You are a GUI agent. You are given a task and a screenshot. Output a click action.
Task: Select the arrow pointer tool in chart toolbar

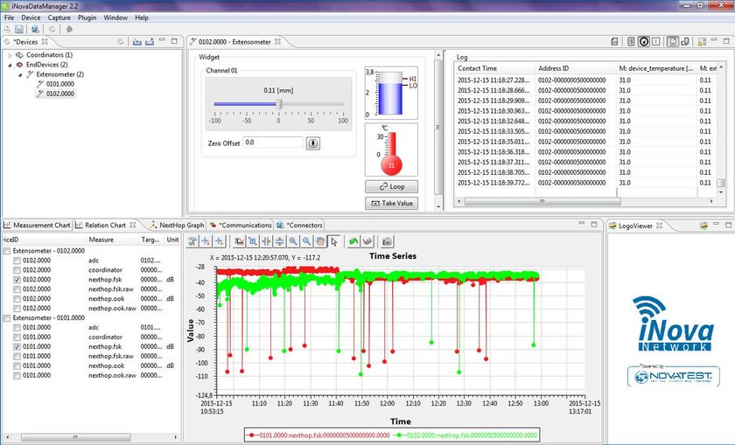(333, 241)
